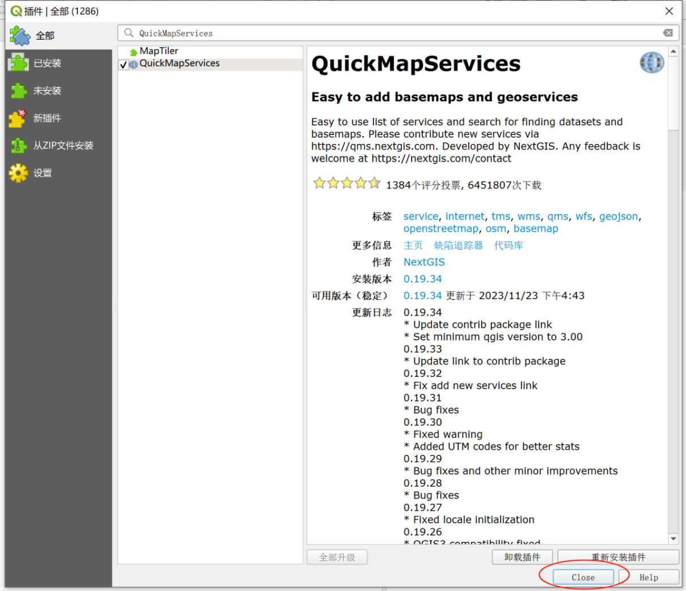This screenshot has width=686, height=591.
Task: Follow the 'osm' tag link
Action: (496, 228)
